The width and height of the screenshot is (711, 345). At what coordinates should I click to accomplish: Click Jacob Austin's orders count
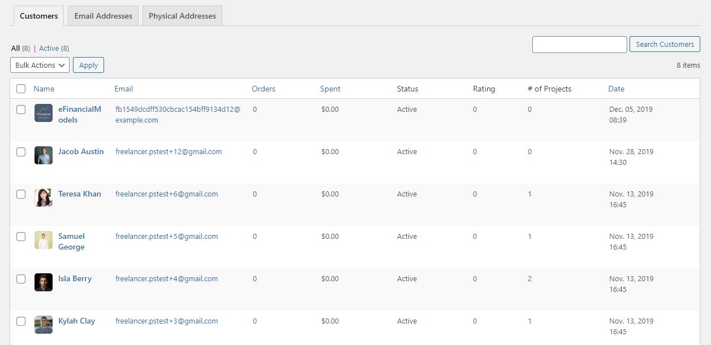point(255,151)
